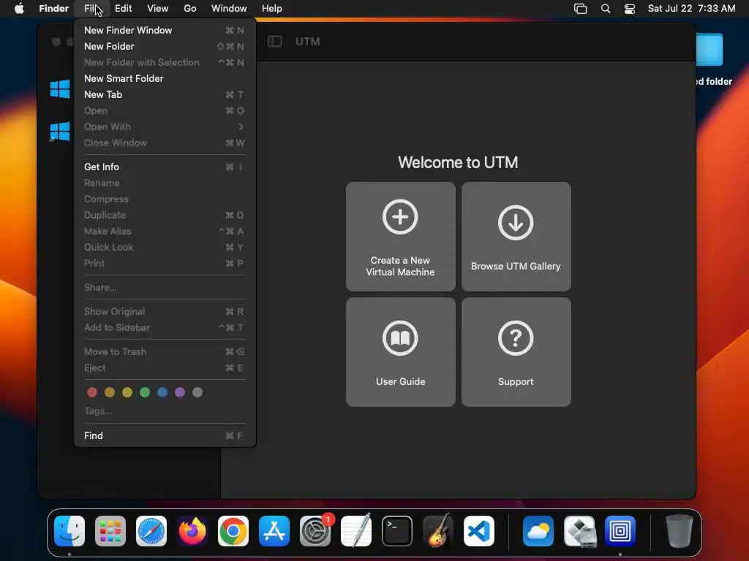The height and width of the screenshot is (561, 749).
Task: Click the Create a New Virtual Machine tile
Action: [400, 236]
